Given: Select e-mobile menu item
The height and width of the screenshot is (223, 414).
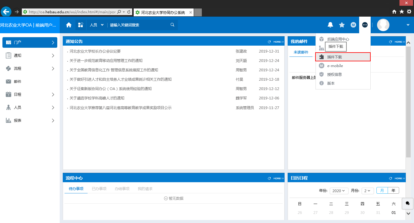Looking at the screenshot, I should pos(343,66).
